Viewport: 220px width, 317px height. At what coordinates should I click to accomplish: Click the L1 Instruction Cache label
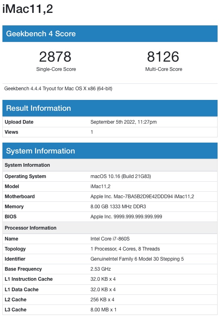pos(29,279)
